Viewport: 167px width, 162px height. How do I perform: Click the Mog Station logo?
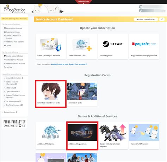click(x=14, y=9)
